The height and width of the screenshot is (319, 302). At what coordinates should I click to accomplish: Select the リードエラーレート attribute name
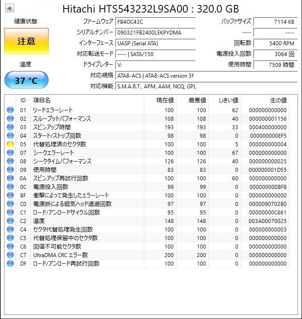(x=53, y=110)
